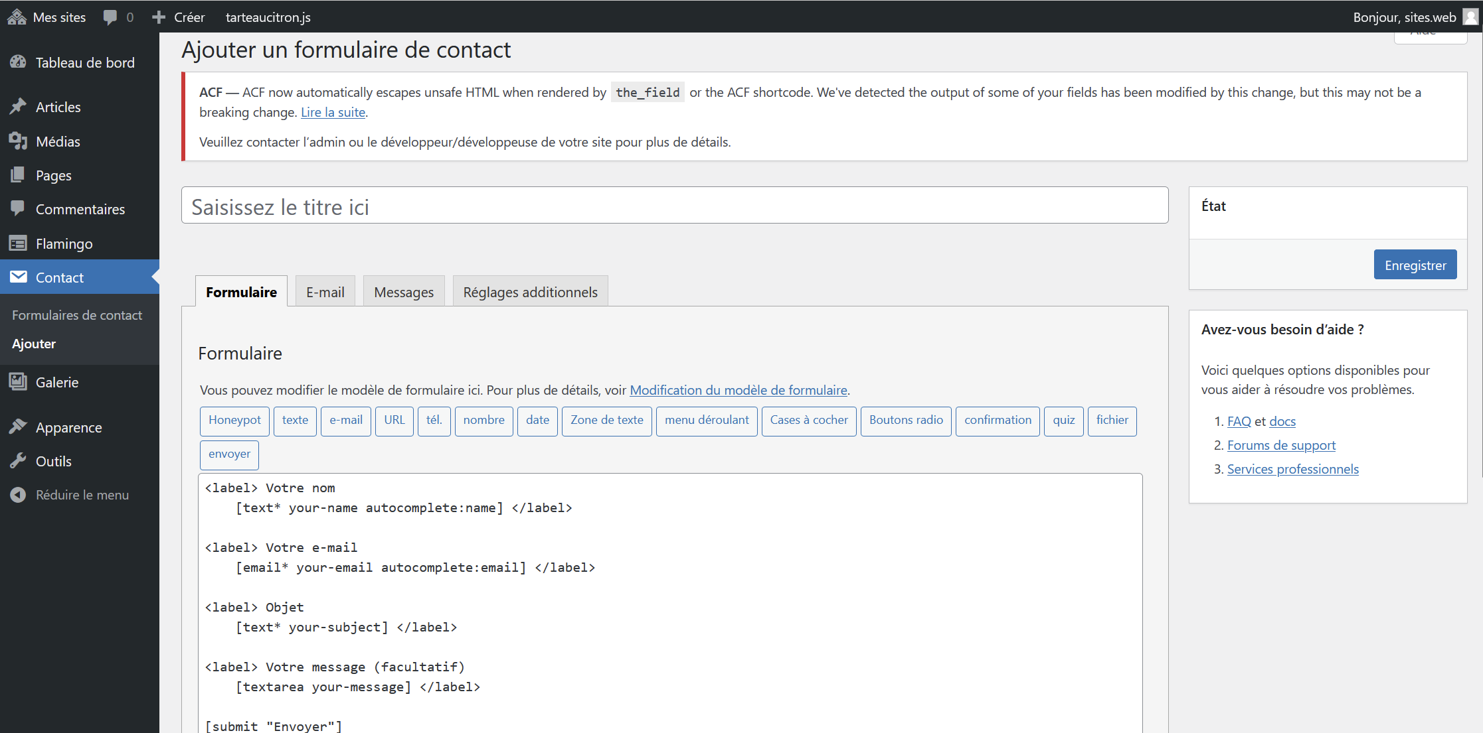Save the form with Enregistrer

tap(1415, 264)
